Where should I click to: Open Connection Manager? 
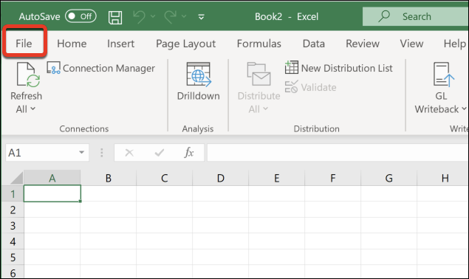point(100,68)
